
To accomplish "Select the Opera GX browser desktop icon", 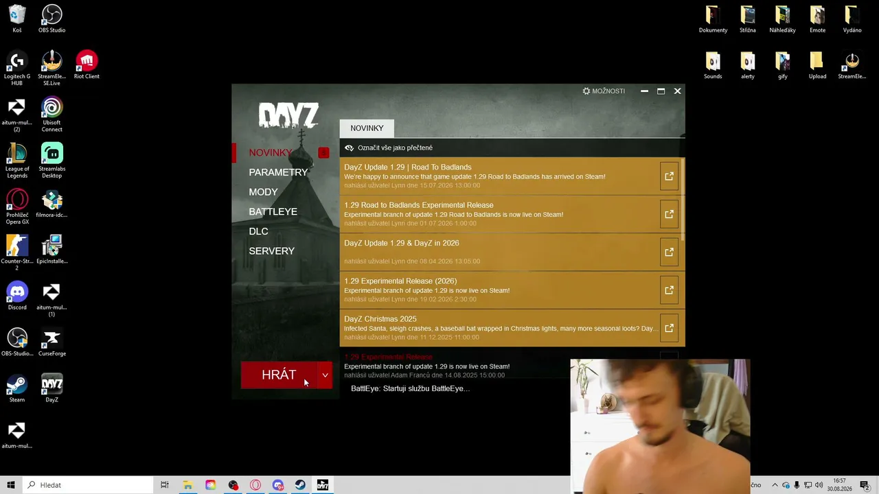I will tap(17, 207).
